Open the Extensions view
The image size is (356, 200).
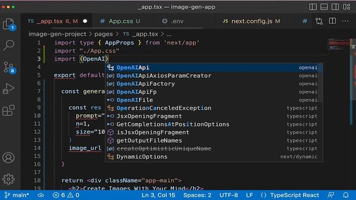tap(8, 111)
